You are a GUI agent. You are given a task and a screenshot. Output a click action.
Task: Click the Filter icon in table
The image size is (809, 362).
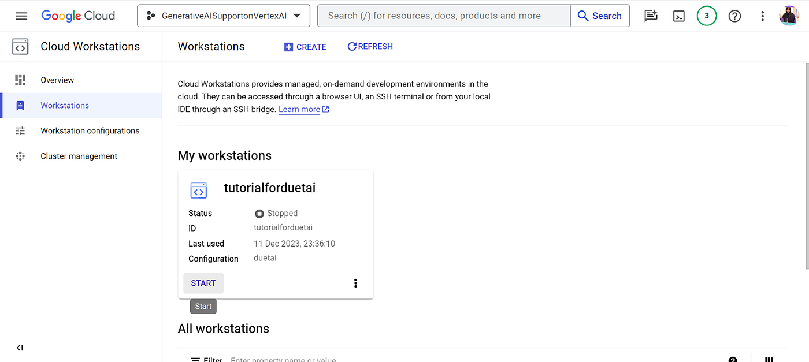coord(196,359)
